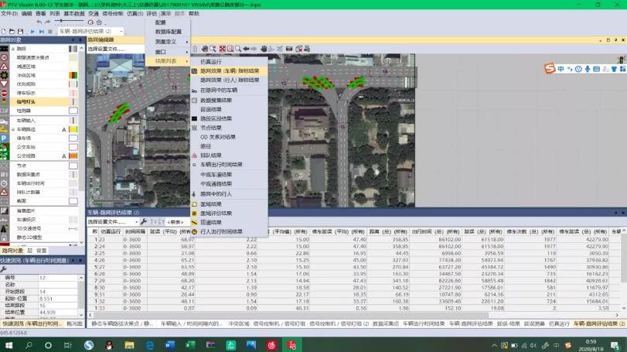Image resolution: width=627 pixels, height=352 pixels.
Task: Click the Save disk icon
Action: click(x=20, y=31)
